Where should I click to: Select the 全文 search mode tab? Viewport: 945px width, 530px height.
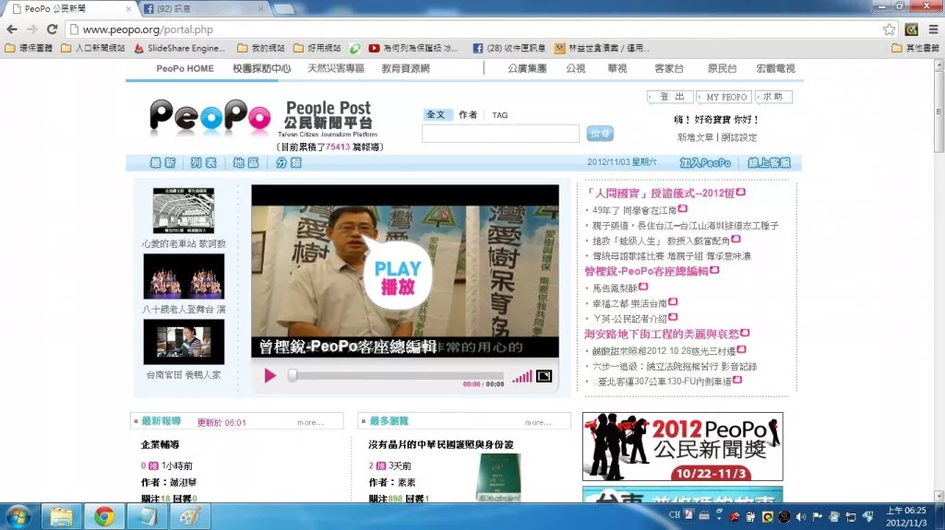click(436, 114)
